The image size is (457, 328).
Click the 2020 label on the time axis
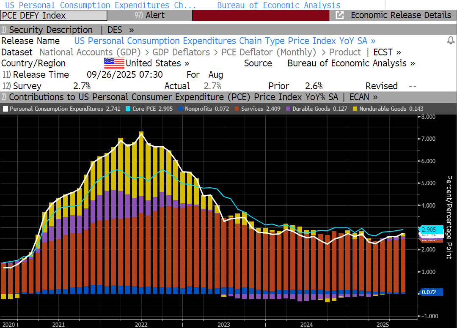8,325
